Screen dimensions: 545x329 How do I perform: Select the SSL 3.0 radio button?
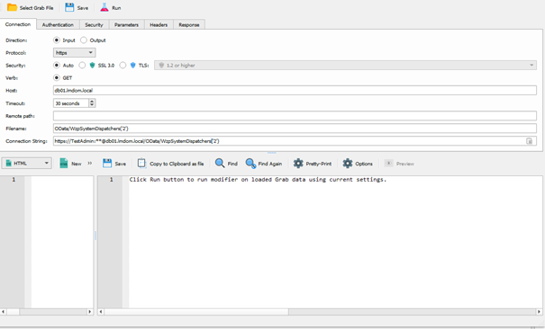pyautogui.click(x=82, y=66)
